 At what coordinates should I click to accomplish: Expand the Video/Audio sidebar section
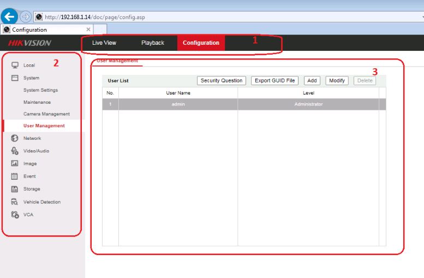click(x=36, y=151)
